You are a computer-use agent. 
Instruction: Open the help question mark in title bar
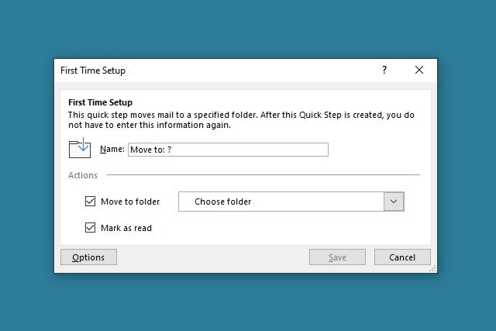coord(384,70)
